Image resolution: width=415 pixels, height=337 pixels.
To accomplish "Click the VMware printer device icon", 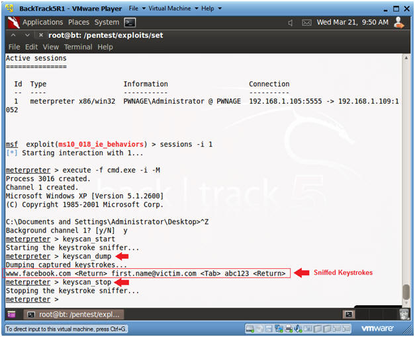I will 289,328.
